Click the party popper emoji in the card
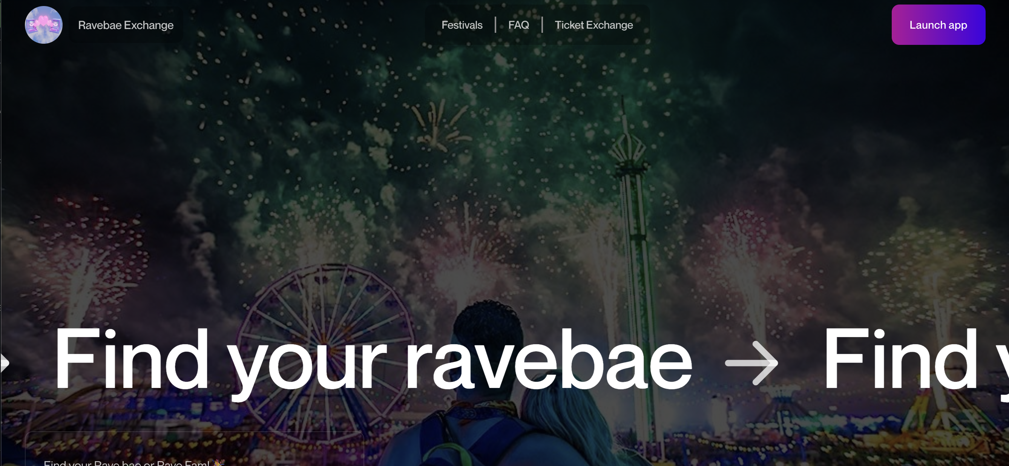Image resolution: width=1009 pixels, height=466 pixels. point(219,463)
